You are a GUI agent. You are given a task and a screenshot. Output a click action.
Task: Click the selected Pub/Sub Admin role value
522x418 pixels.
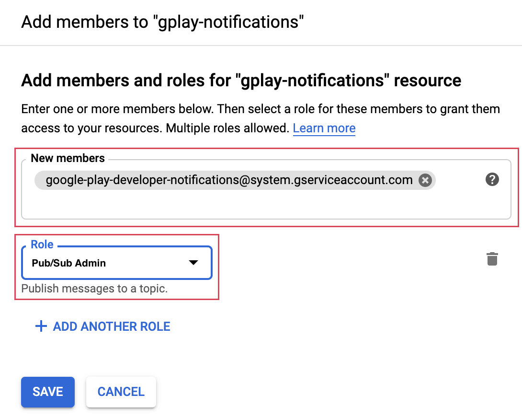[x=69, y=263]
